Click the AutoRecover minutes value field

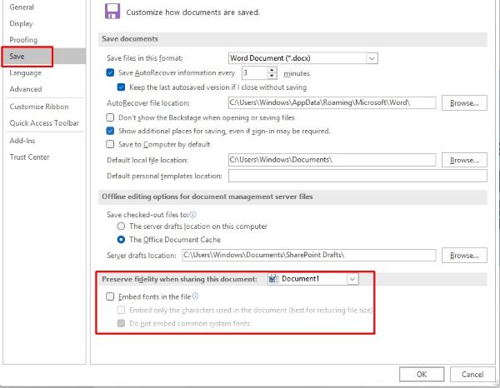pyautogui.click(x=254, y=73)
